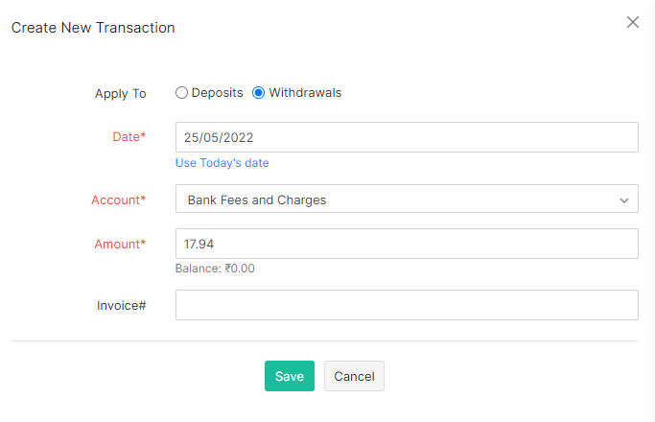Image resolution: width=655 pixels, height=422 pixels.
Task: Click the red Amount* field label
Action: (120, 244)
